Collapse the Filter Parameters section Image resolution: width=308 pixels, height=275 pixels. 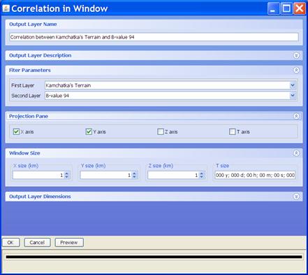(x=296, y=70)
